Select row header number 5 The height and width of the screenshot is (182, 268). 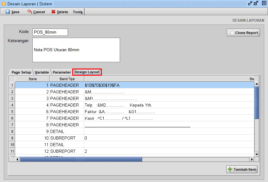[12, 112]
